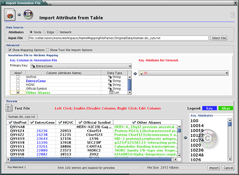
Task: Click the checkmark icon in UniProt header
Action: tap(10, 122)
